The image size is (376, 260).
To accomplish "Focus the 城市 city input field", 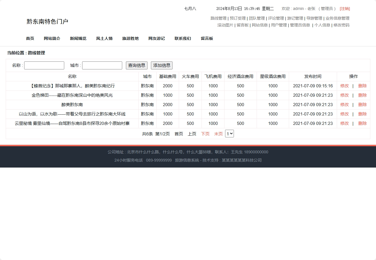I will point(102,65).
